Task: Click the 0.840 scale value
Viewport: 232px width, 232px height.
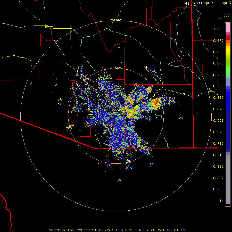Action: pyautogui.click(x=218, y=63)
